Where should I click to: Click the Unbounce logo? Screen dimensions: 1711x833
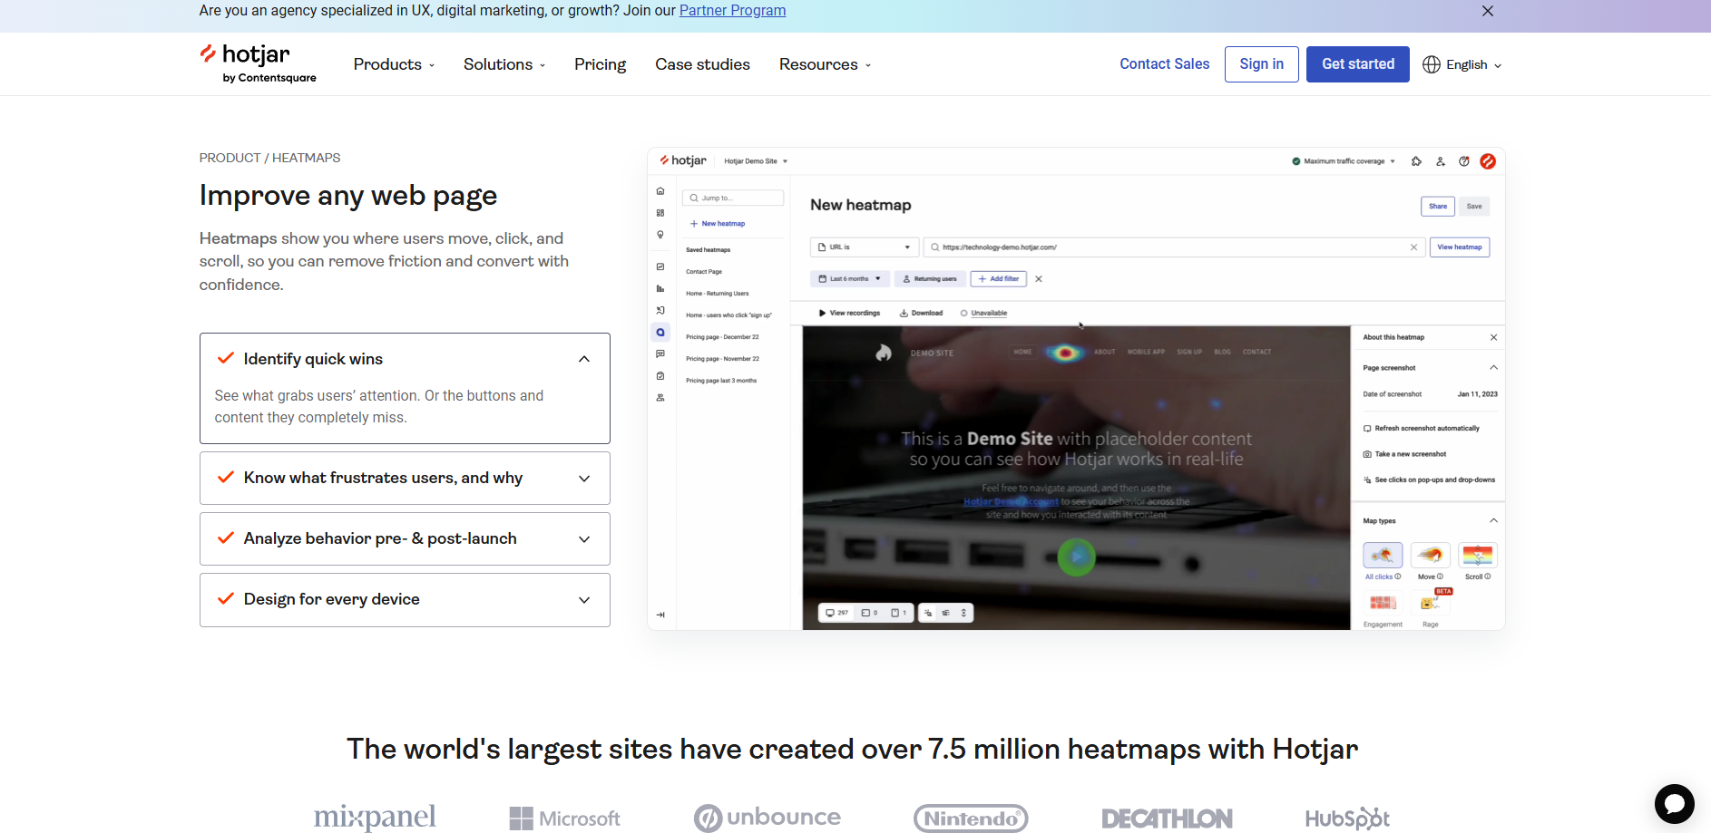[x=768, y=818]
